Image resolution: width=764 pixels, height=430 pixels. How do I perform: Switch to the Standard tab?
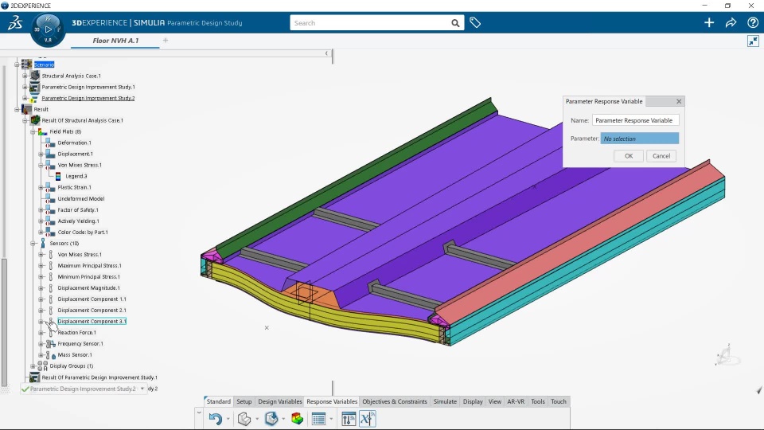[x=218, y=401]
